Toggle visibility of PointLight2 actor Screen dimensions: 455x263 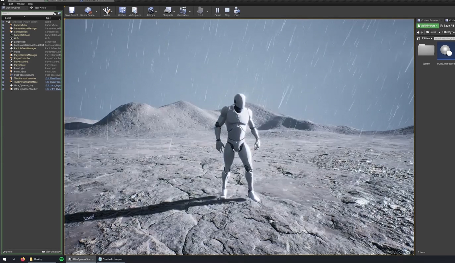(3, 71)
